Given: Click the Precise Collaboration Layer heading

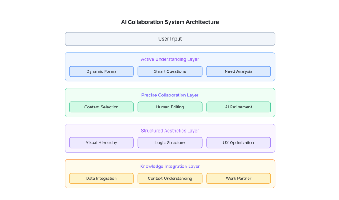Looking at the screenshot, I should pyautogui.click(x=170, y=95).
